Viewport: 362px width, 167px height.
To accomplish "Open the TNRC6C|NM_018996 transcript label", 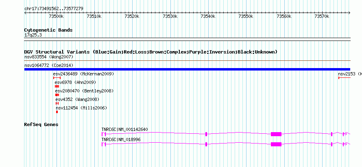I will 121,139.
